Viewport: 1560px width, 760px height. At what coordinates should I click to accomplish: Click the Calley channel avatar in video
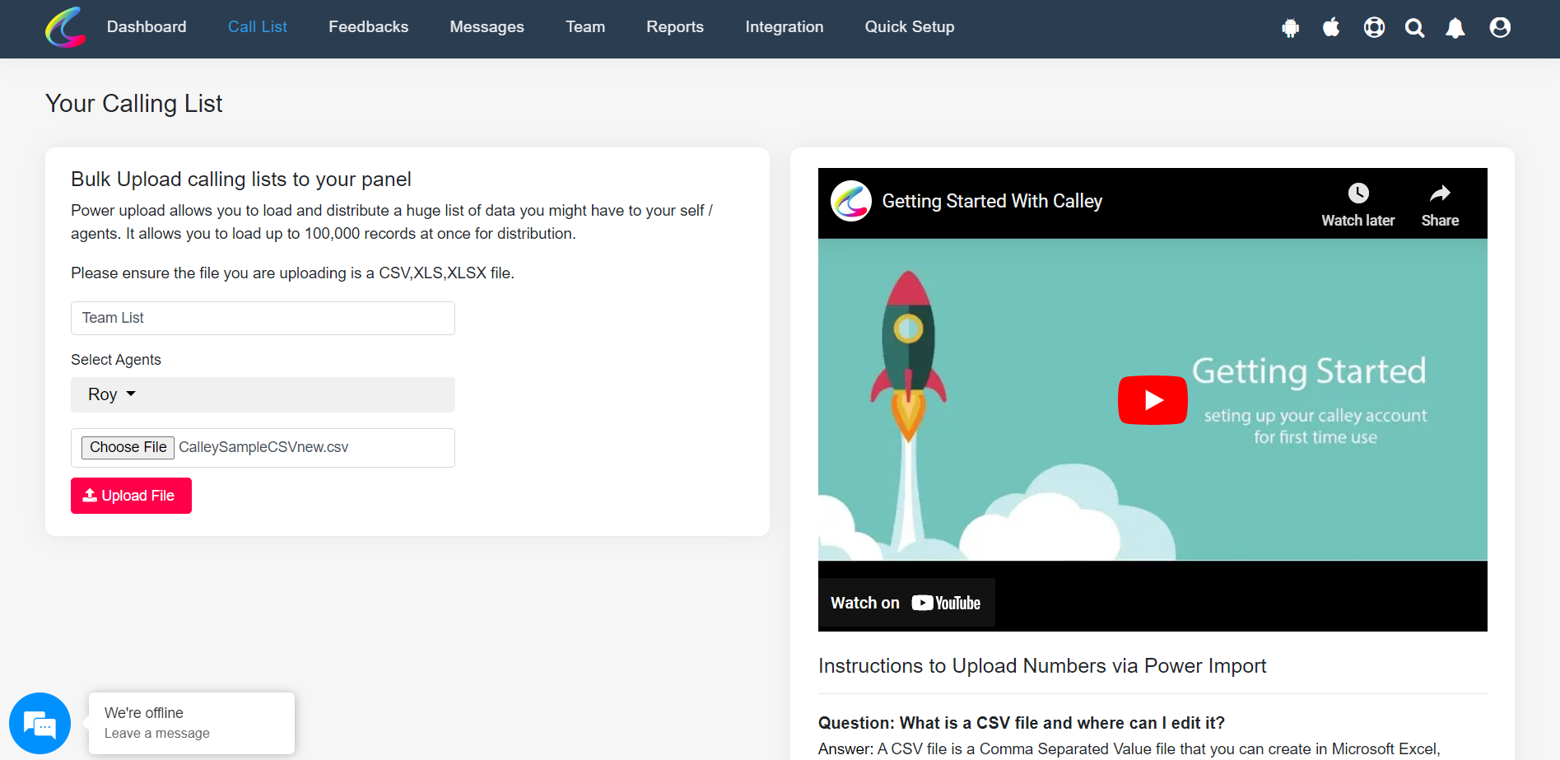click(x=851, y=201)
